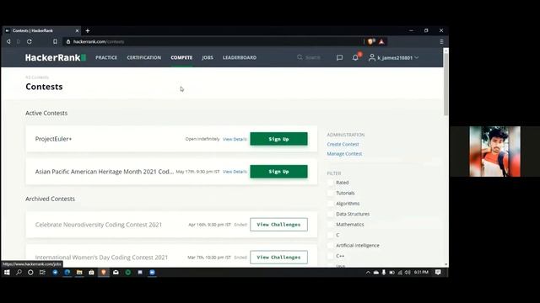This screenshot has height=303, width=540.
Task: Enable the C filter checkbox
Action: coord(330,235)
